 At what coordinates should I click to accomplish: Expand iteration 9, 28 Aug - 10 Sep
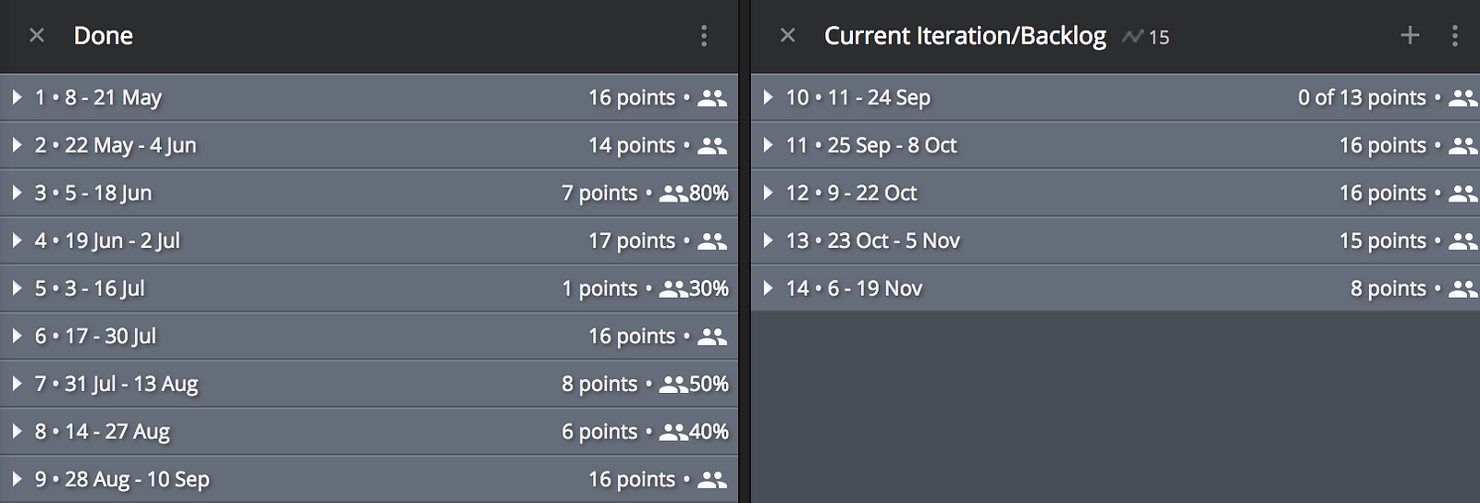[17, 479]
